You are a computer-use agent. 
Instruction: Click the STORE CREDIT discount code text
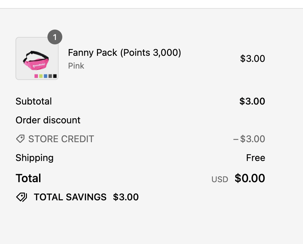click(x=61, y=139)
